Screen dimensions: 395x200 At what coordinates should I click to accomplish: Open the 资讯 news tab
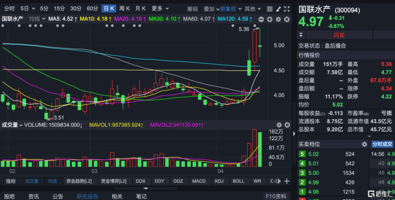coord(34,196)
